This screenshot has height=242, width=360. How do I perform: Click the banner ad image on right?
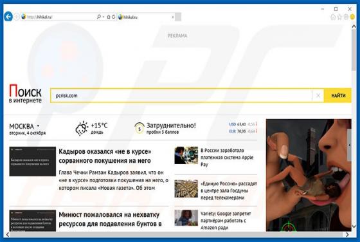tap(309, 175)
